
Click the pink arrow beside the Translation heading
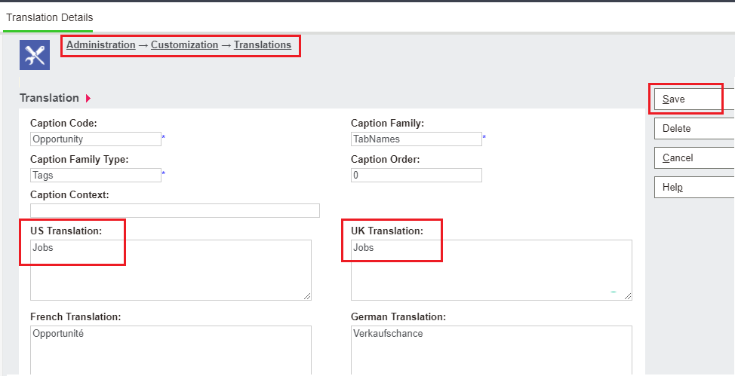pyautogui.click(x=88, y=98)
